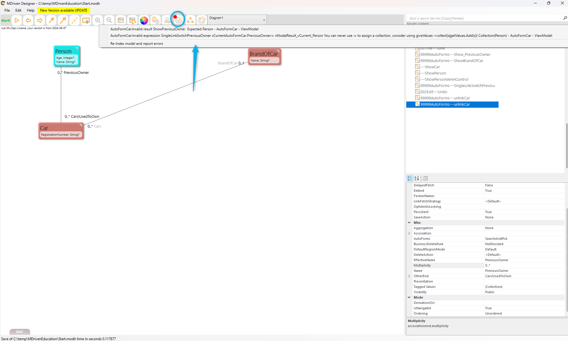Click the New Version available UPDATE button
Image resolution: width=568 pixels, height=341 pixels.
click(64, 10)
